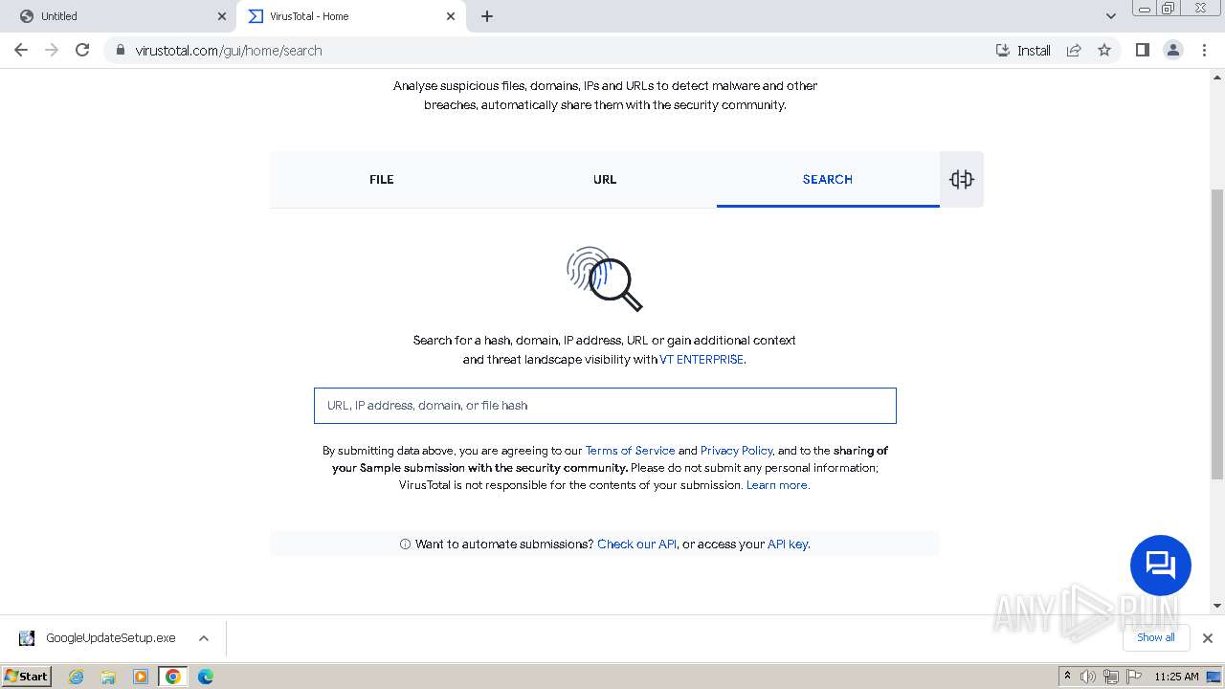
Task: Go back to the previous page
Action: click(21, 50)
